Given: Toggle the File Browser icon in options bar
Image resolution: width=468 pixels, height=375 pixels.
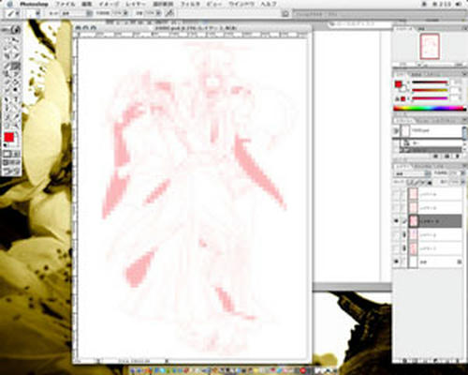Looking at the screenshot, I should [285, 14].
